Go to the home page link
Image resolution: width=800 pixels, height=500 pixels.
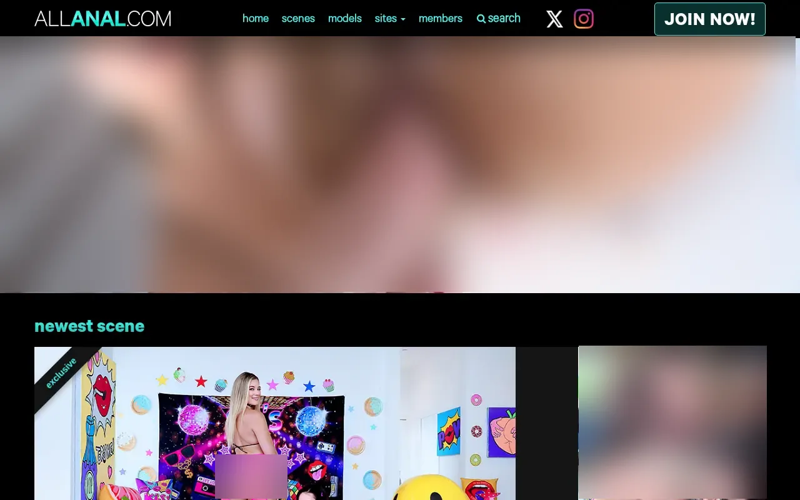(x=256, y=19)
